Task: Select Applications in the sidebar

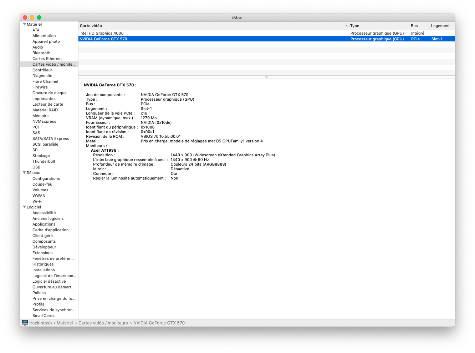Action: pyautogui.click(x=44, y=224)
